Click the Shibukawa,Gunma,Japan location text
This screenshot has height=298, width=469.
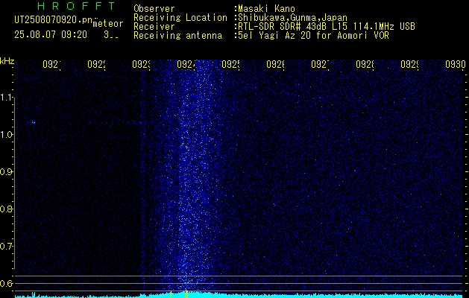tap(292, 18)
